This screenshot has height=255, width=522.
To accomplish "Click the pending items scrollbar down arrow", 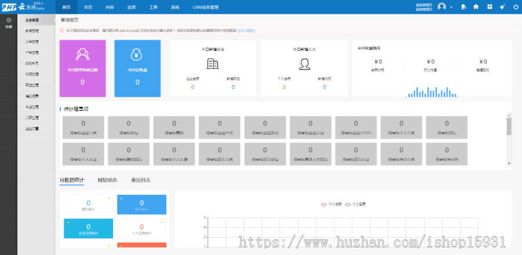I will point(509,163).
